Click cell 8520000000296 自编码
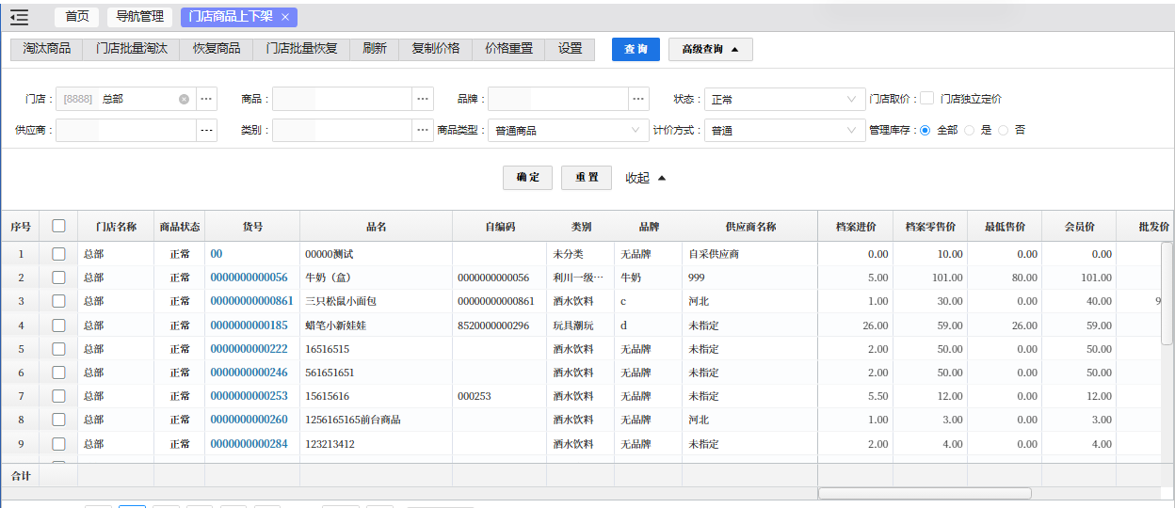This screenshot has height=508, width=1175. [x=493, y=325]
